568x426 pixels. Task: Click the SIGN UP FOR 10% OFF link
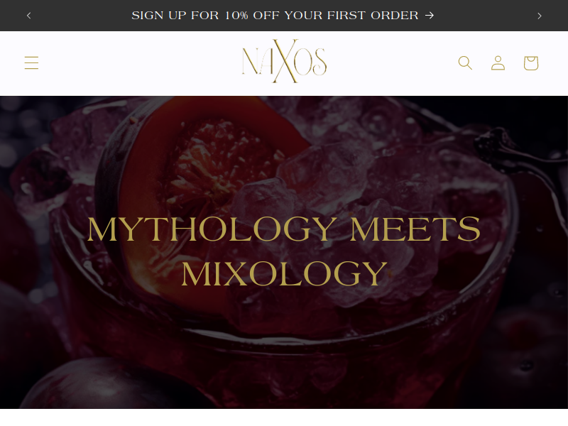[x=283, y=15]
